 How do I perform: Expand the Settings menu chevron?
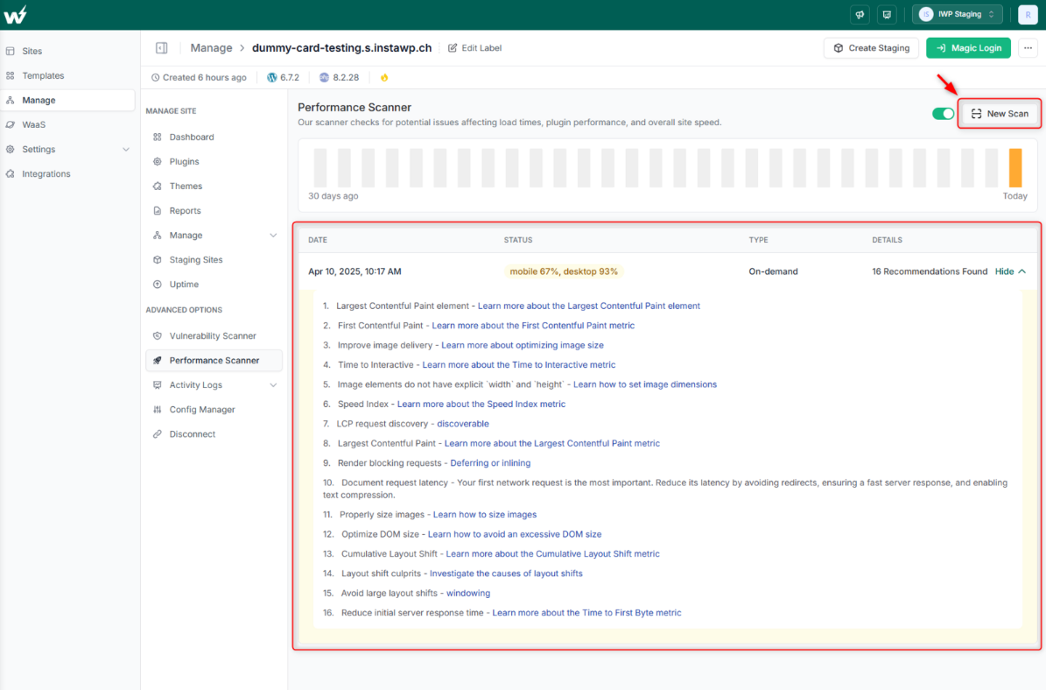coord(126,150)
